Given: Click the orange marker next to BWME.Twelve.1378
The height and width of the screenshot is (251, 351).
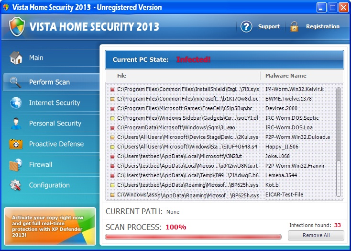Looking at the screenshot, I should [x=112, y=99].
